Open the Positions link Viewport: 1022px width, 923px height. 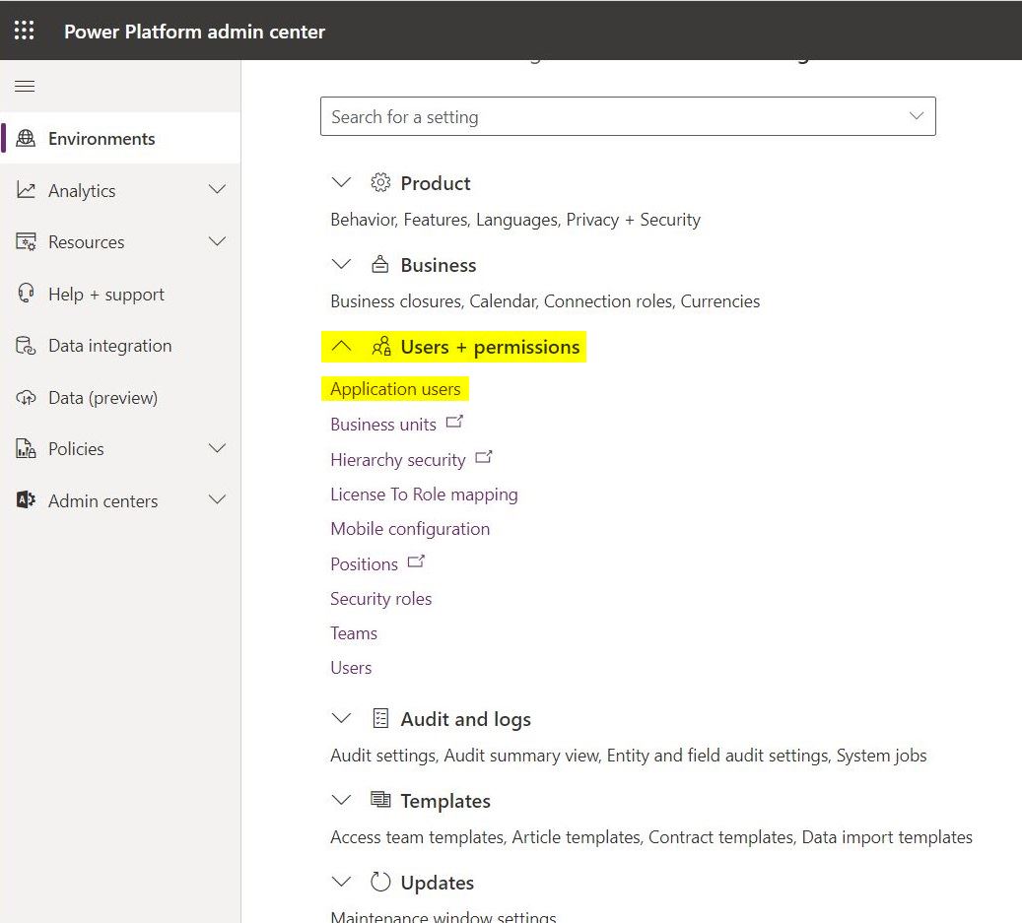tap(364, 564)
